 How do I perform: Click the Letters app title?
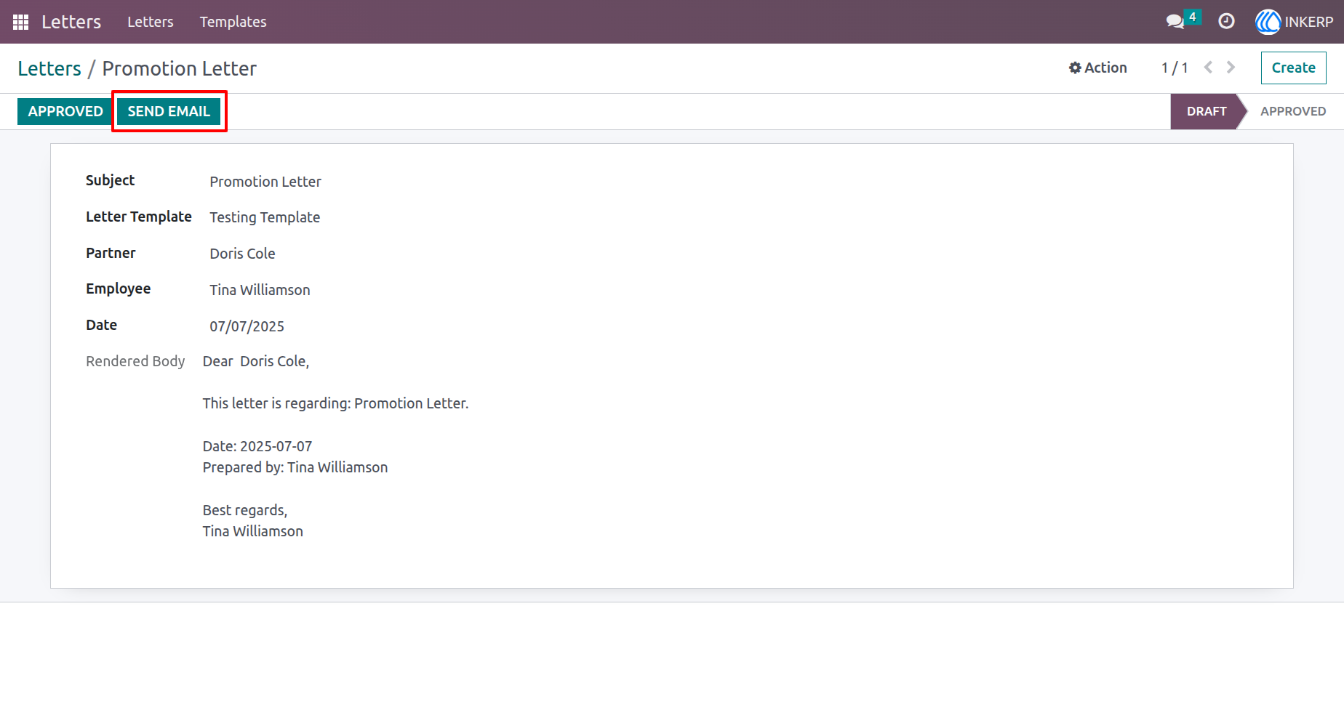(x=71, y=22)
